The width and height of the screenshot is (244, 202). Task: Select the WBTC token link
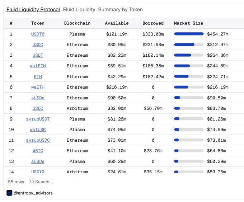point(38,151)
